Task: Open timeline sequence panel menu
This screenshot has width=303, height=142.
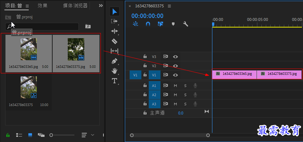Action: [169, 6]
